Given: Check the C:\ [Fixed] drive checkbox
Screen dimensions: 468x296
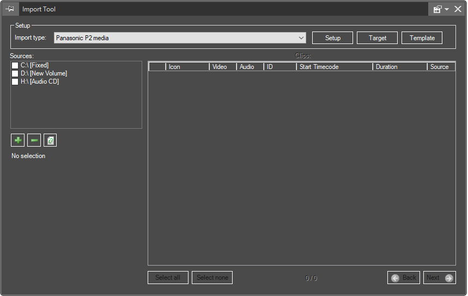Looking at the screenshot, I should click(15, 66).
